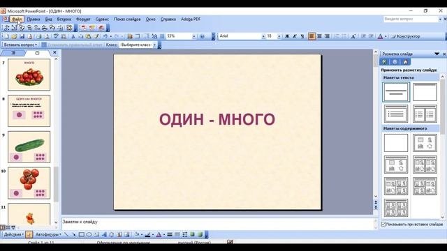
Task: Click the Open folder icon
Action: (14, 36)
